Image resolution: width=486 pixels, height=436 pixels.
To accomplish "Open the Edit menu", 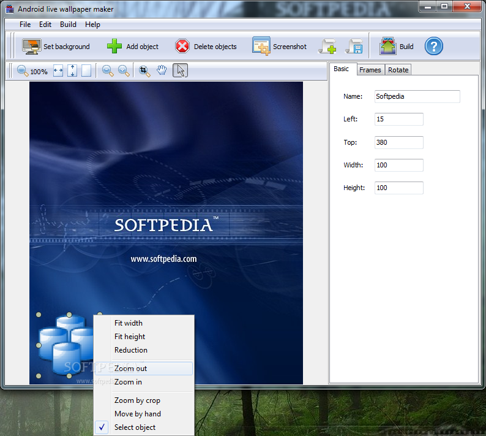I will point(45,25).
